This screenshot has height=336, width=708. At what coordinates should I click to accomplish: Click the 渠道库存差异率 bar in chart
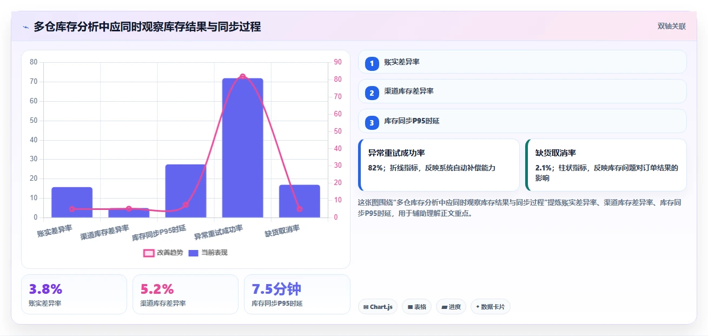point(129,213)
